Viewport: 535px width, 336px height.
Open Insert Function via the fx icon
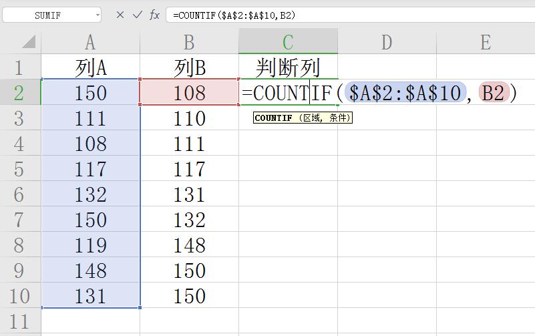pos(154,15)
